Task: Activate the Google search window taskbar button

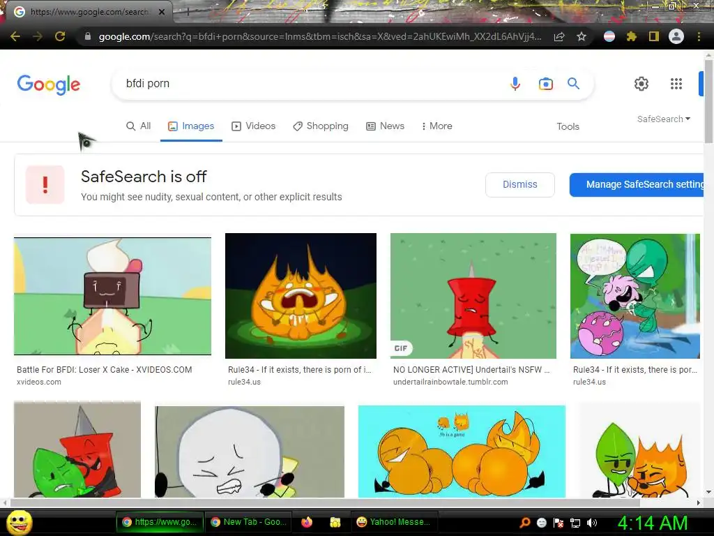Action: click(x=160, y=522)
